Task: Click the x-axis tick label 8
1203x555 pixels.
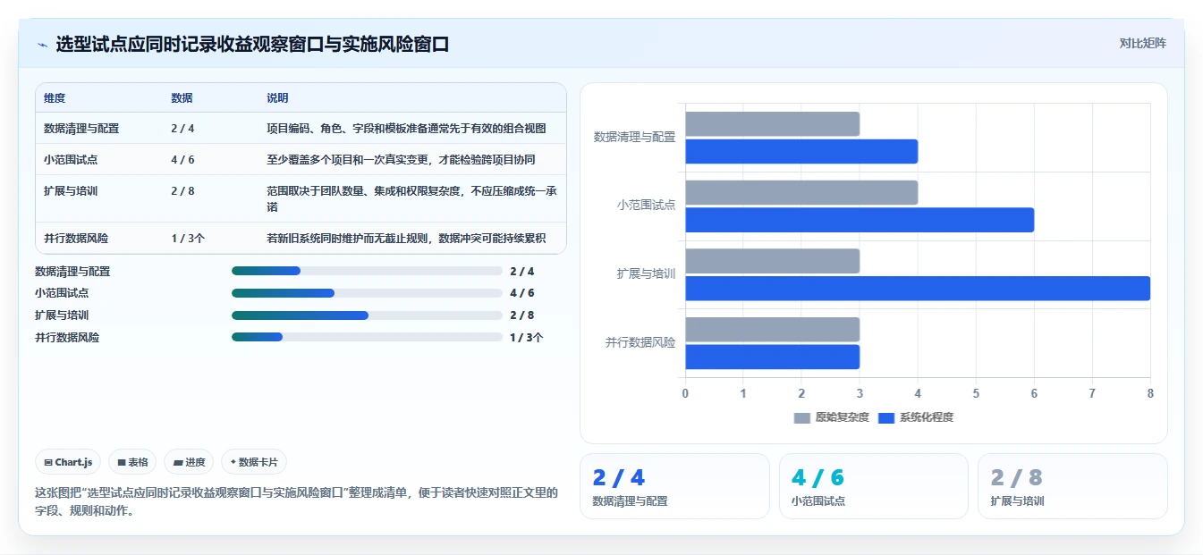Action: (x=1150, y=393)
